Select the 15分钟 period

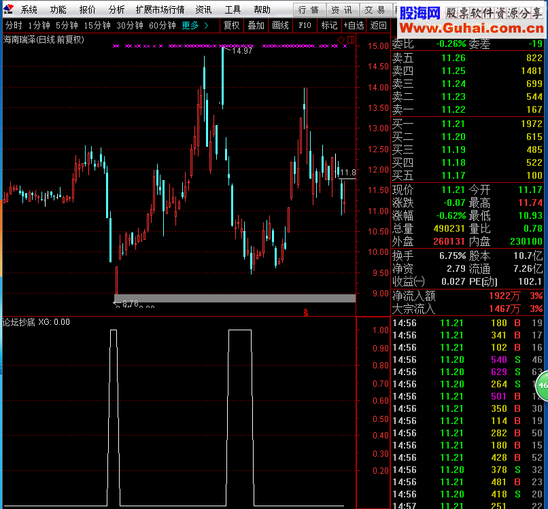click(97, 26)
